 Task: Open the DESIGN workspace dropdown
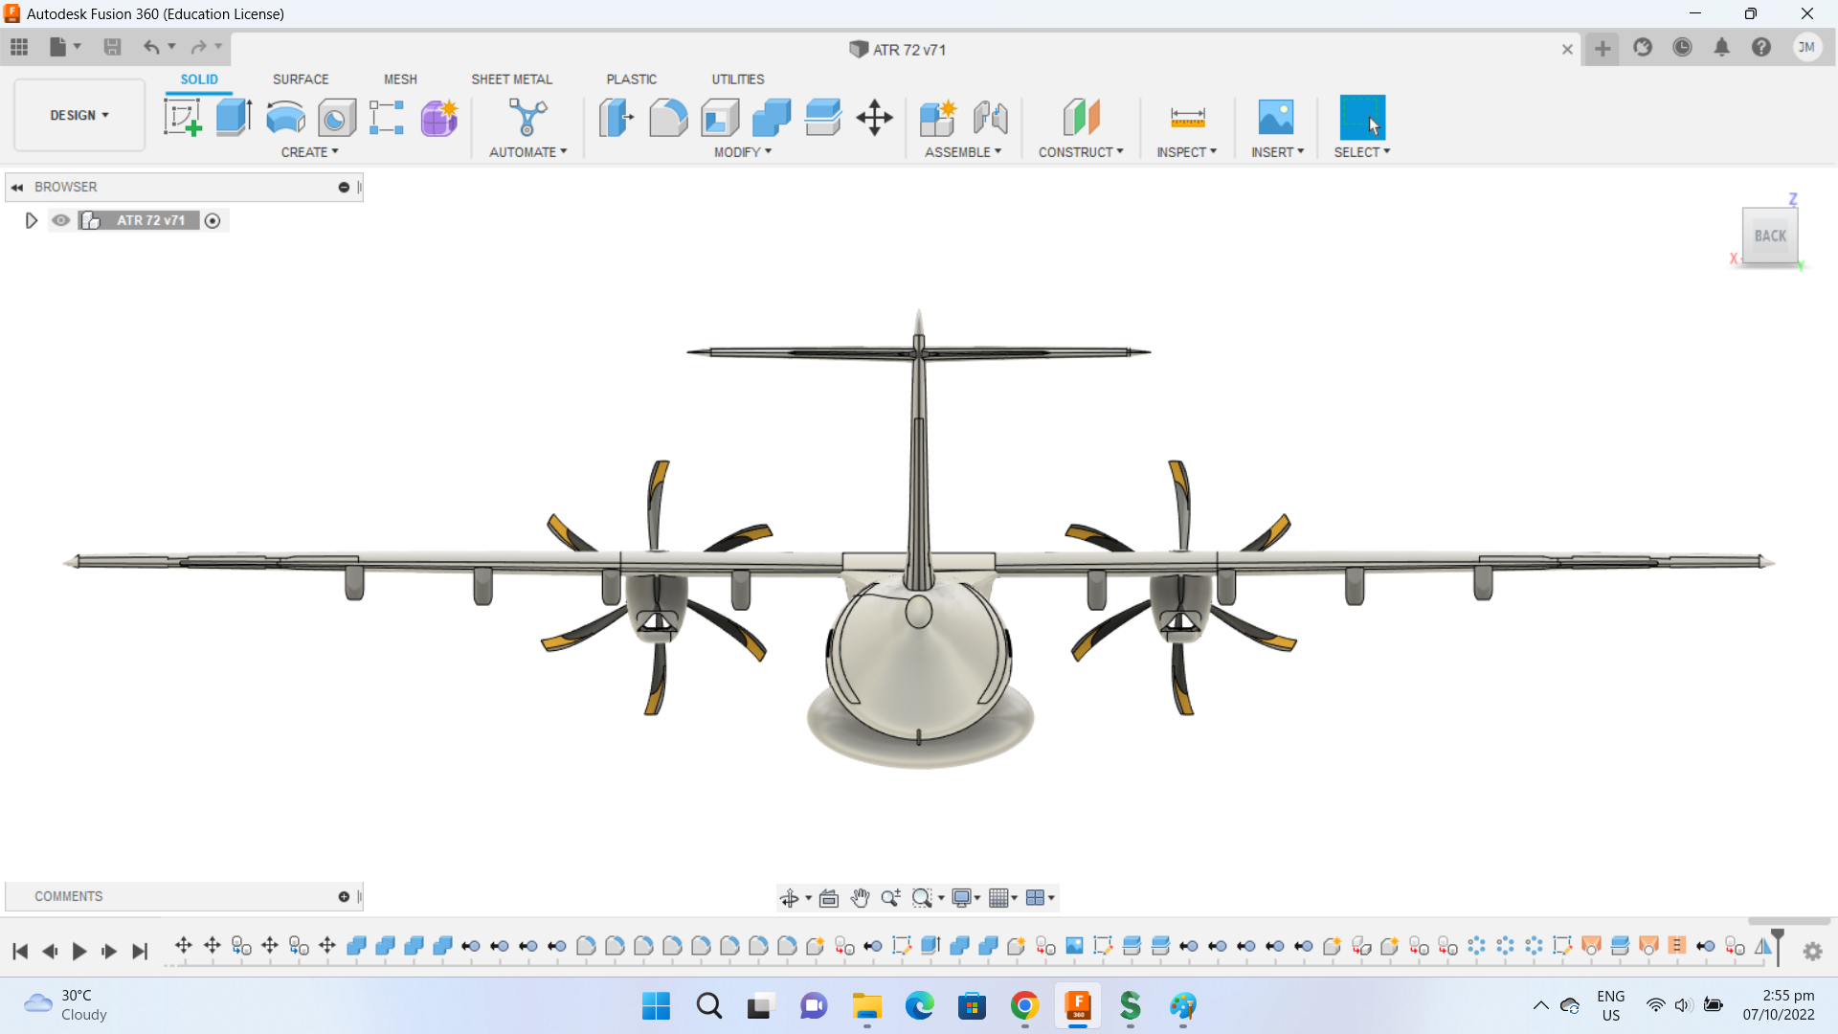click(x=79, y=115)
